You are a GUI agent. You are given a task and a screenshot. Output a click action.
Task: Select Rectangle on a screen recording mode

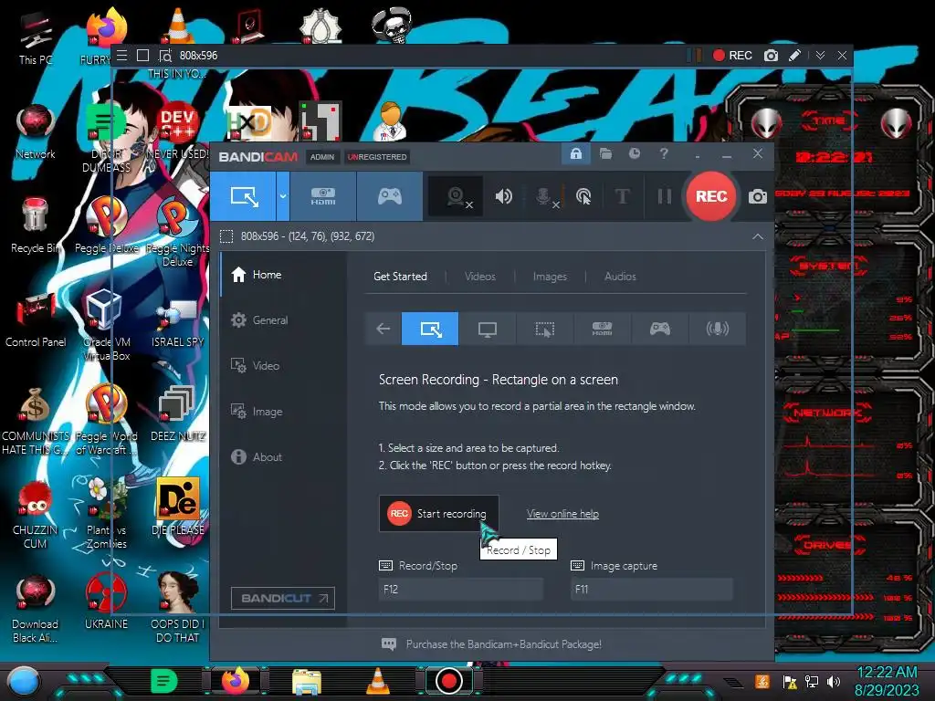[243, 196]
